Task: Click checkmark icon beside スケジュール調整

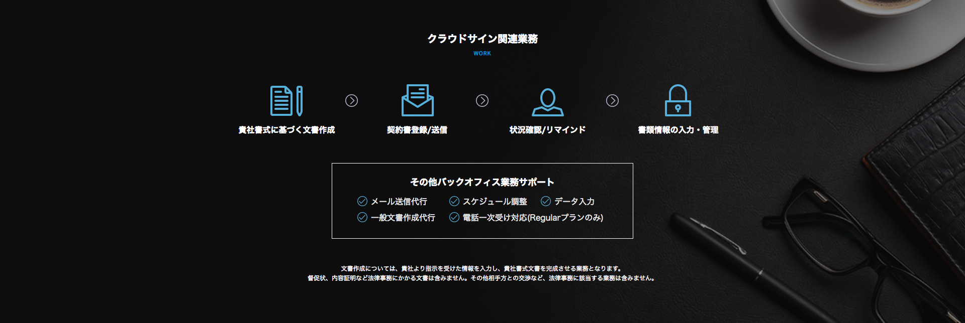Action: click(x=454, y=201)
